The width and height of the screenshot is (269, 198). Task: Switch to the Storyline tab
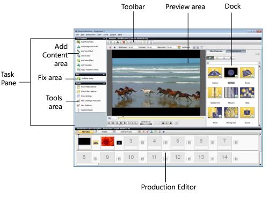[86, 132]
